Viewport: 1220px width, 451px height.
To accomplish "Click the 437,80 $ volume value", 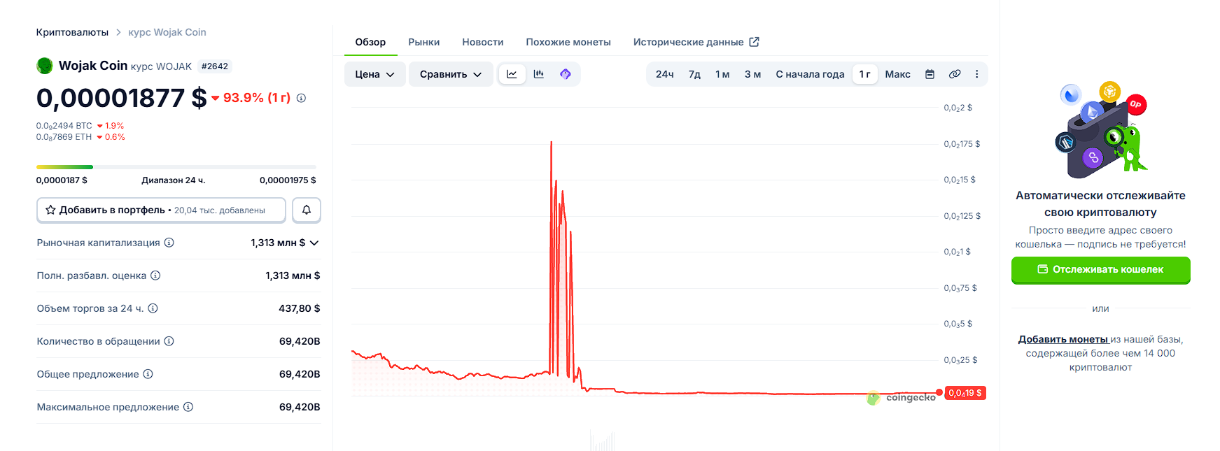I will tap(300, 308).
